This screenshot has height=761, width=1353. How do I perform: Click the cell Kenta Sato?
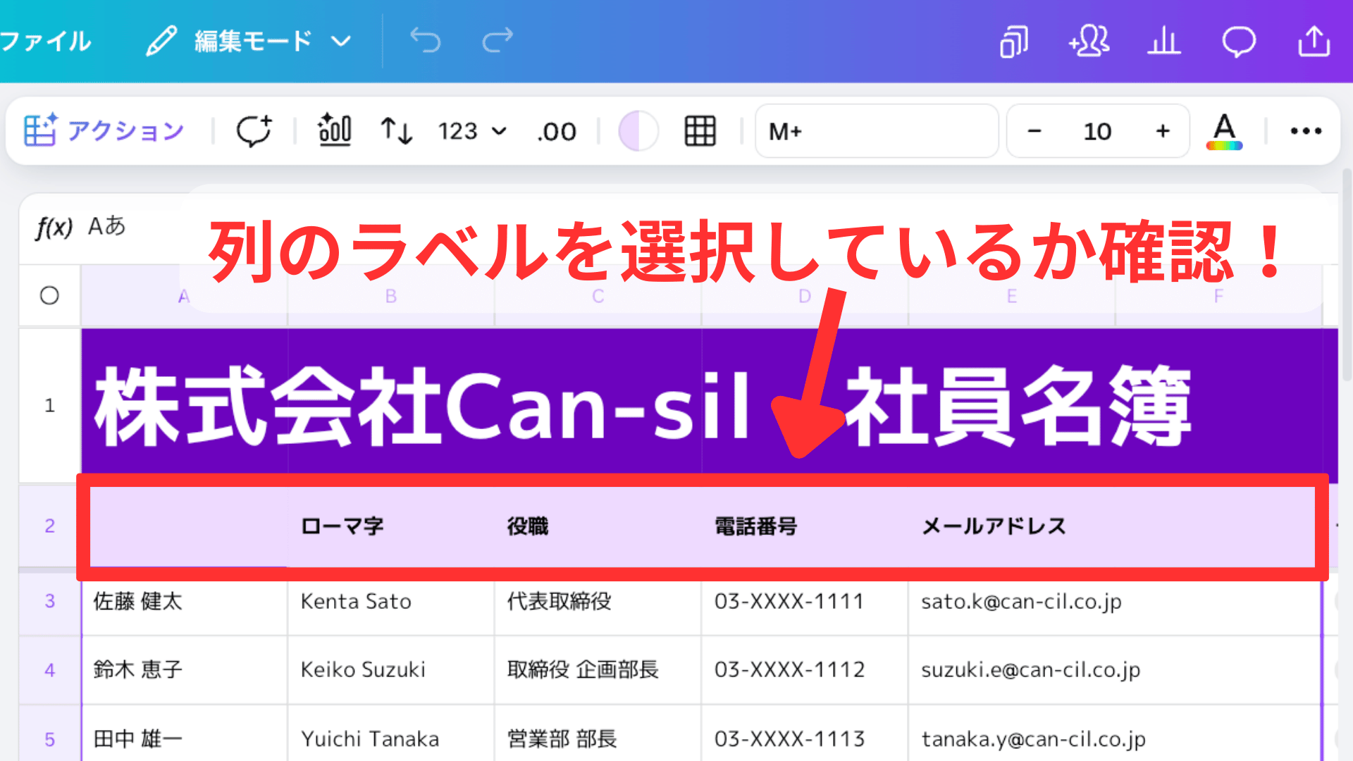[x=391, y=601]
